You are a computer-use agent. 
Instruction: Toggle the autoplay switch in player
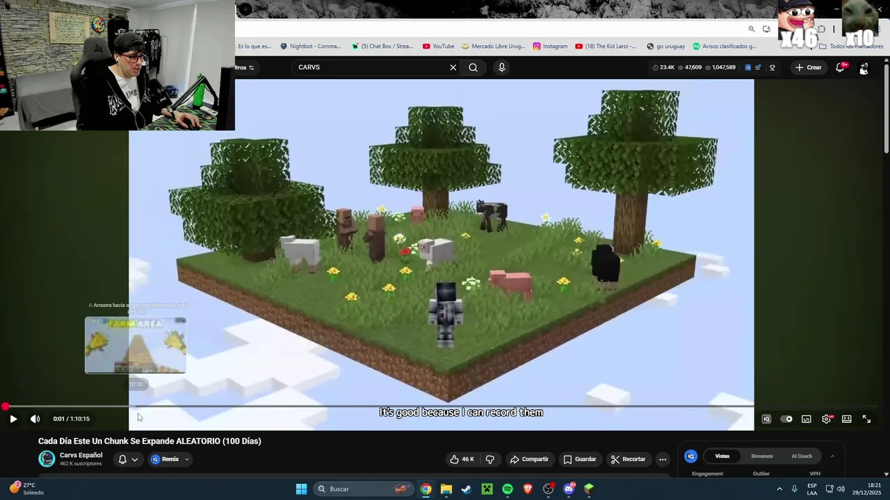[786, 419]
